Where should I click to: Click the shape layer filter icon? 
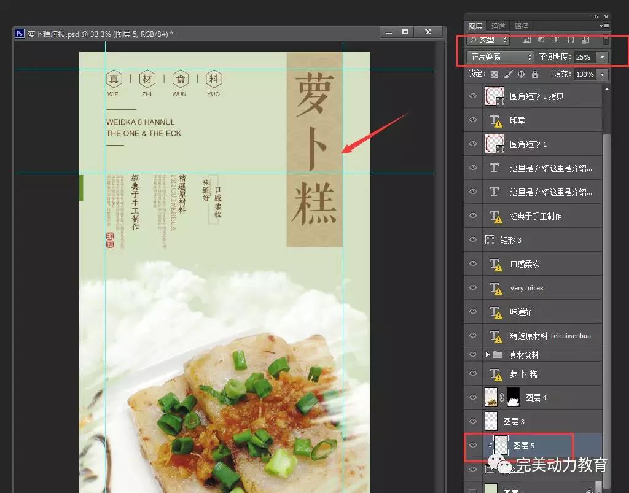571,40
